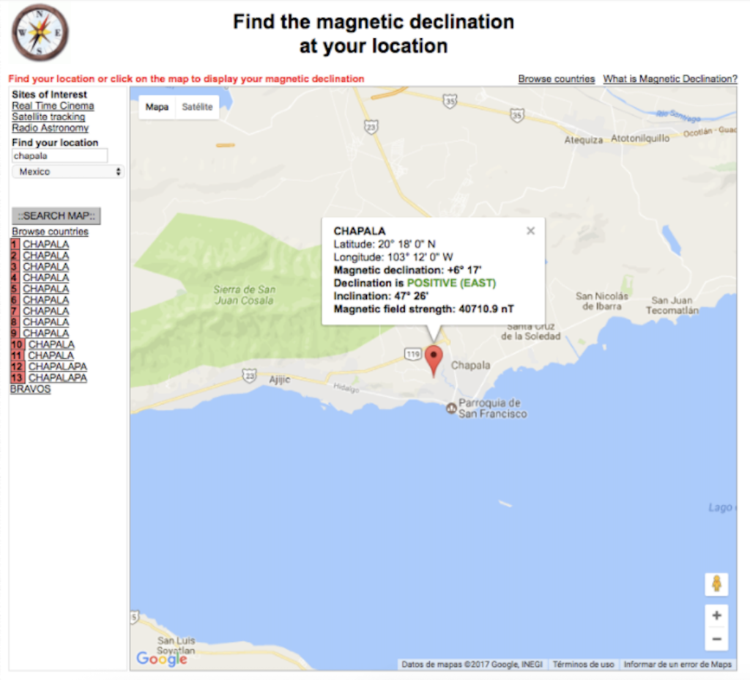
Task: Click the Google logo on the map
Action: point(161,659)
